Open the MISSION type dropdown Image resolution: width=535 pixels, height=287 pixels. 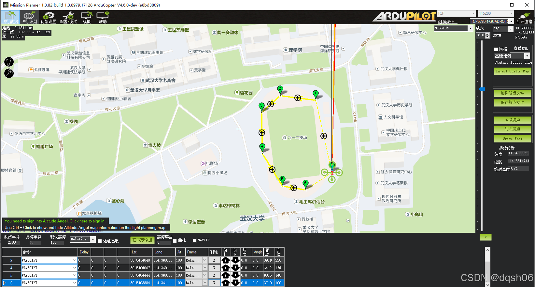[453, 28]
